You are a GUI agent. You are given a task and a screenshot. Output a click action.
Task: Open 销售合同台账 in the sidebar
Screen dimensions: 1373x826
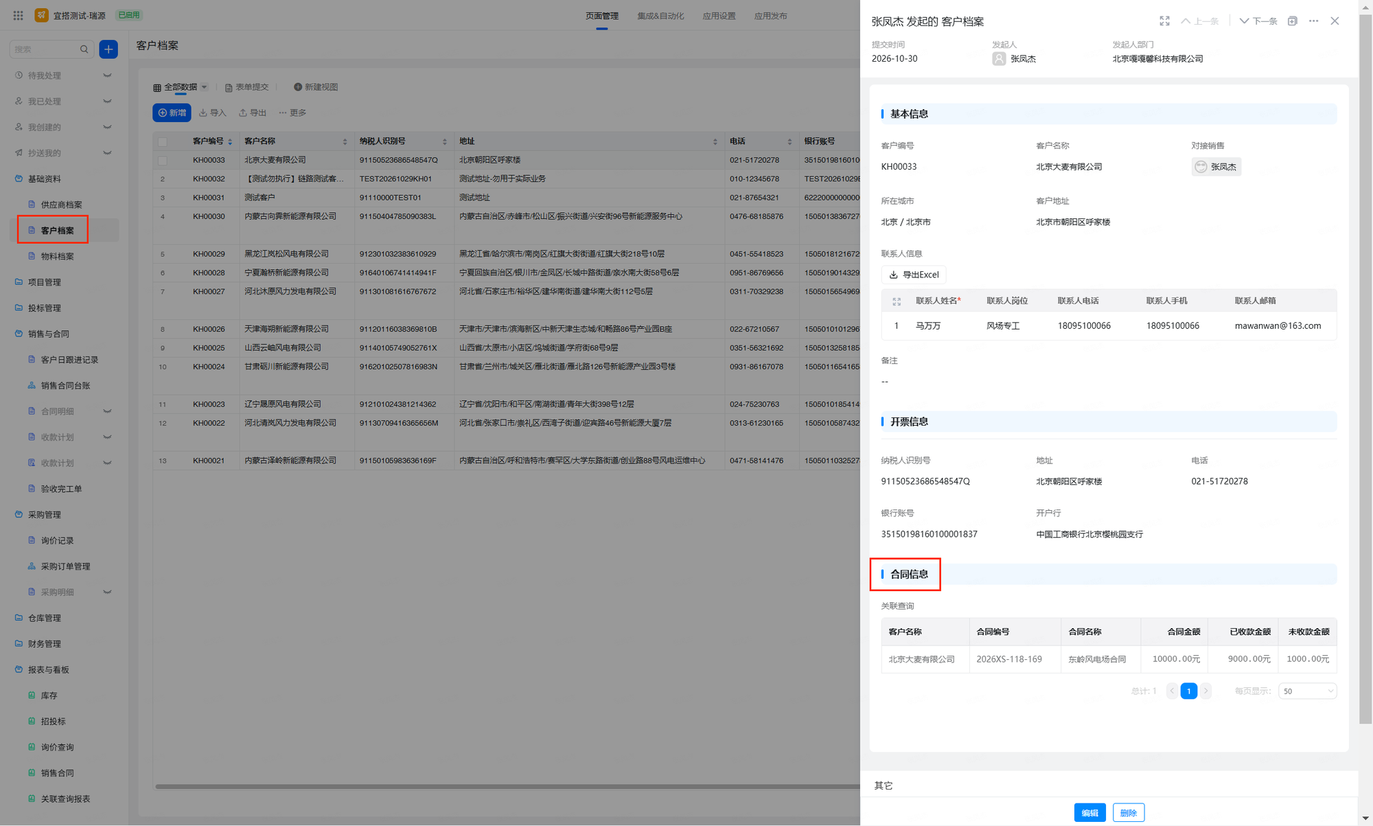pos(65,386)
